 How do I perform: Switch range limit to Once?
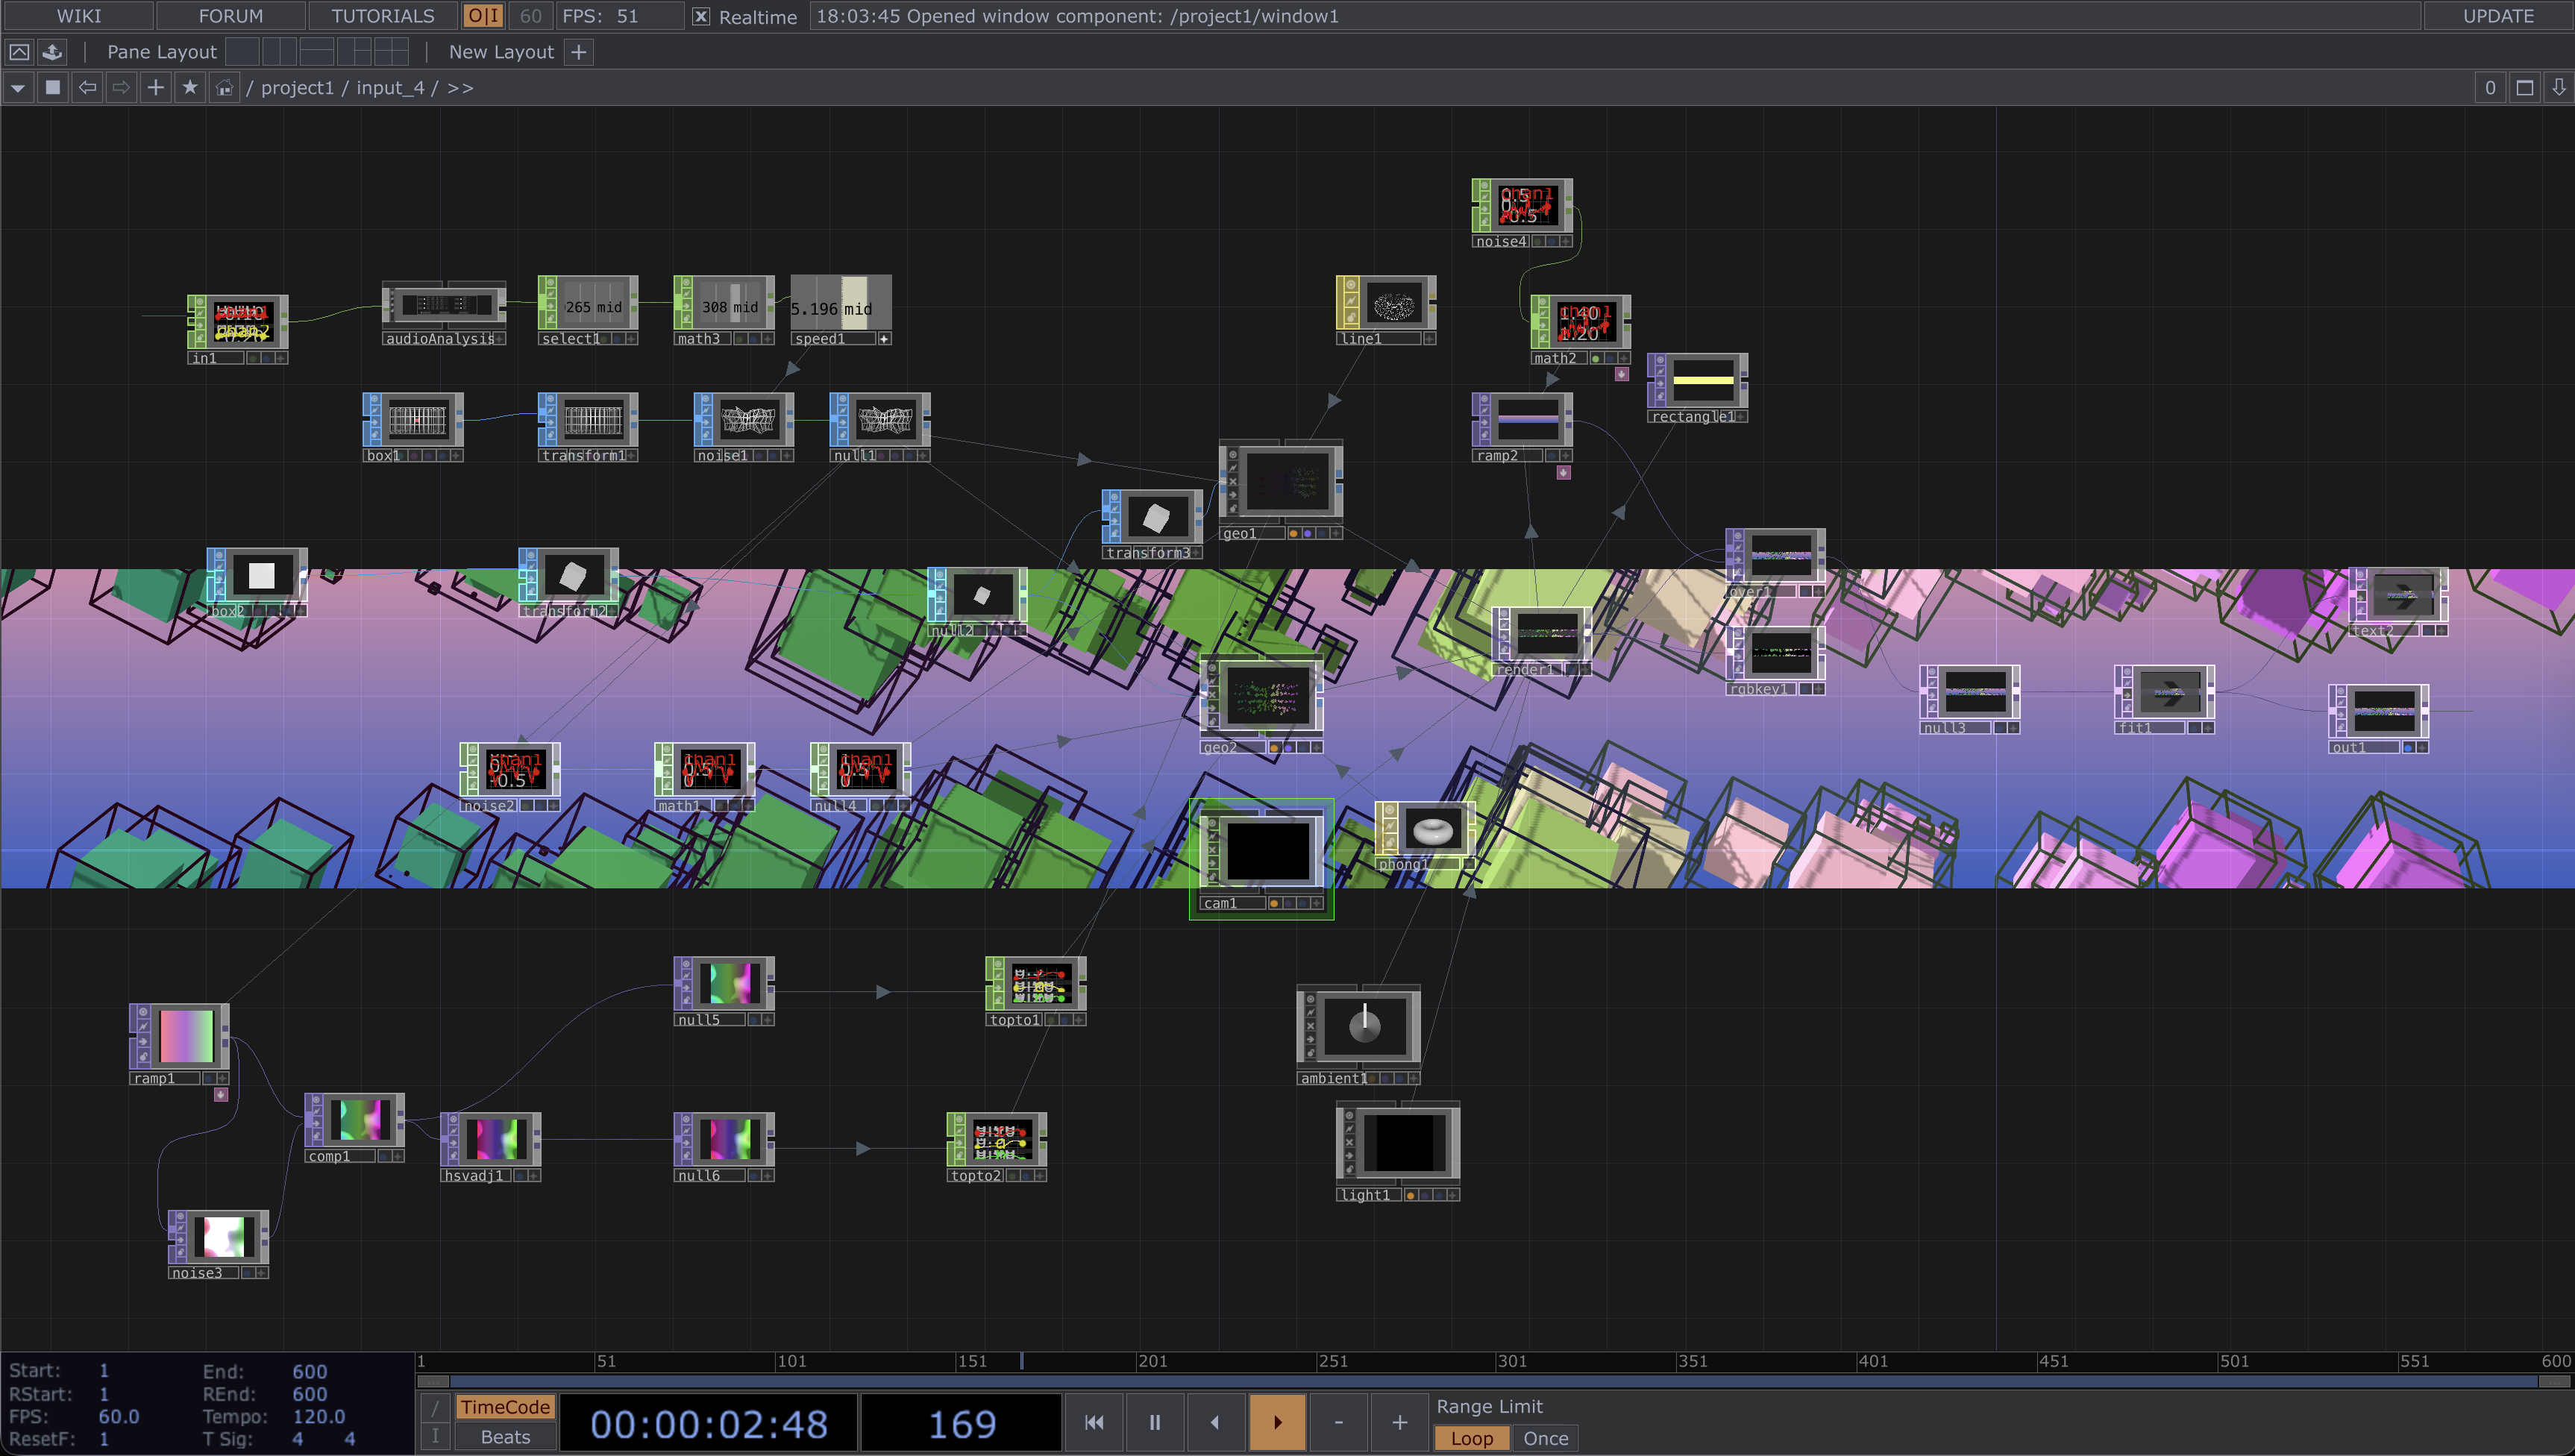[1545, 1438]
